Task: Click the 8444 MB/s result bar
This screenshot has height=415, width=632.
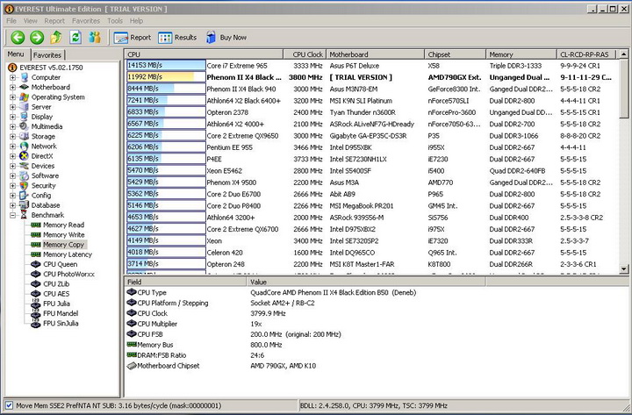Action: tap(166, 89)
